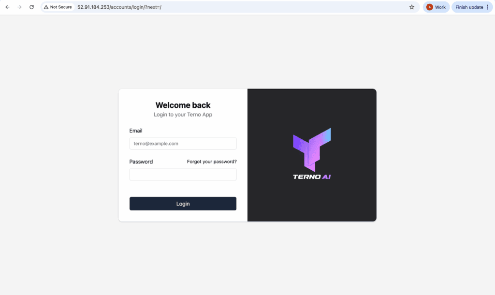
Task: Click the Email field label
Action: tap(136, 131)
